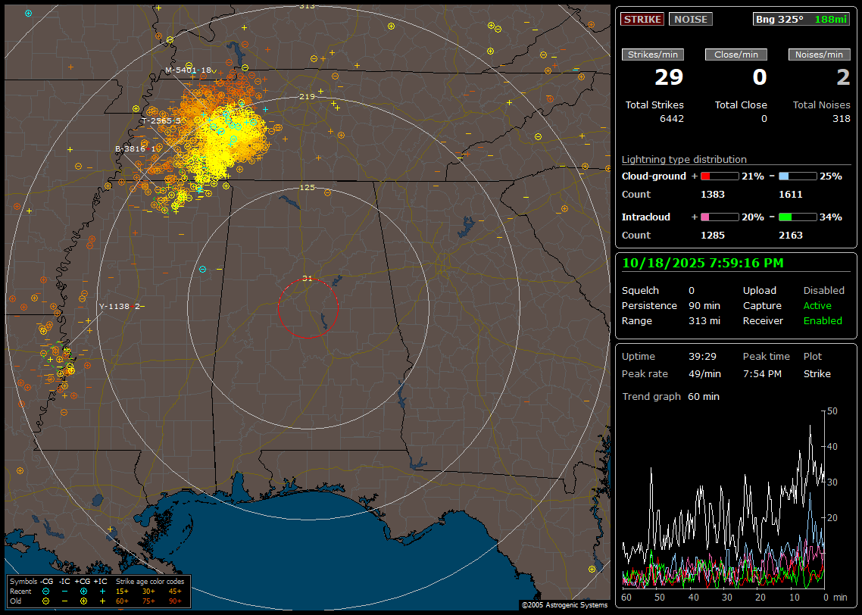This screenshot has height=615, width=862.
Task: Click the Recent +CG cyan symbol in legend
Action: coord(83,591)
